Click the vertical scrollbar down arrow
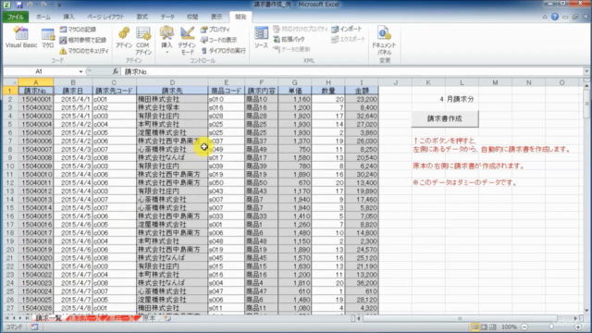592x333 pixels. coord(586,311)
